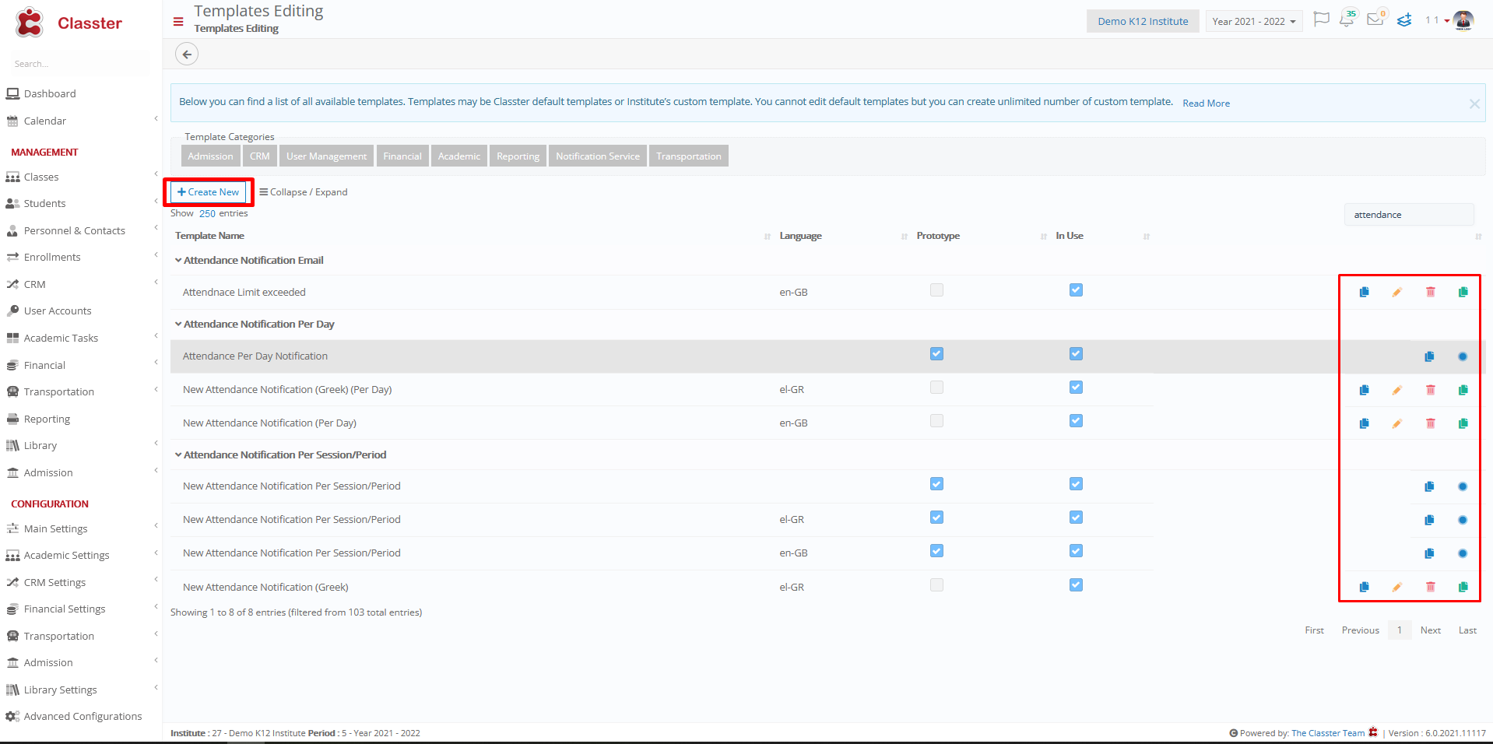The height and width of the screenshot is (744, 1493).
Task: Click green copy icon for '(Greek) (Per Day)' row
Action: tap(1463, 390)
